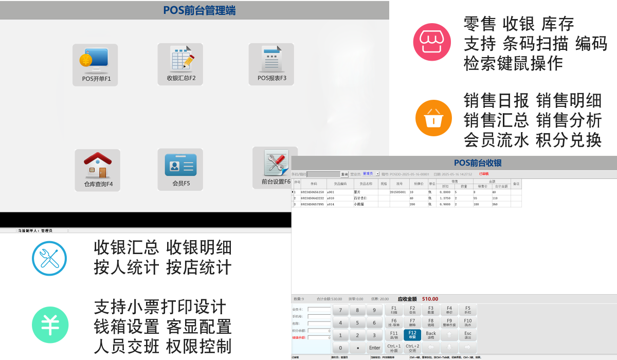Click the F5 折扣 discount key

(x=467, y=310)
